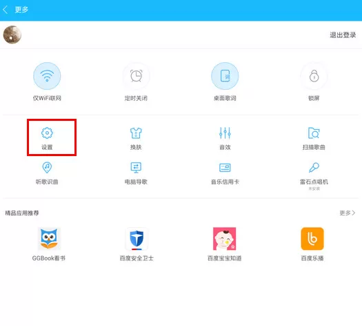
Task: Open 设置 settings gear icon
Action: pyautogui.click(x=47, y=133)
